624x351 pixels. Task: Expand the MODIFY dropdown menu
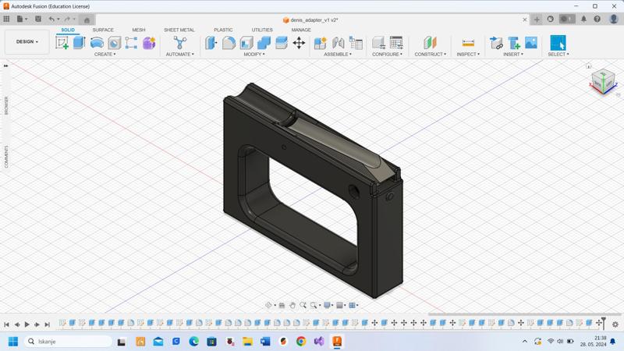[x=253, y=55]
